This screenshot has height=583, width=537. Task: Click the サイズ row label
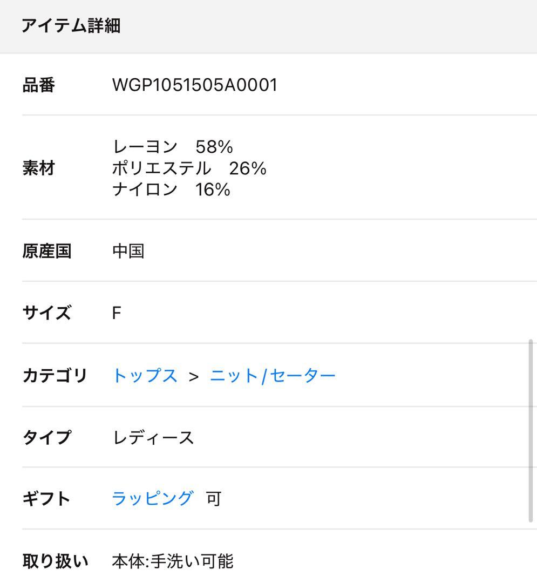(46, 313)
